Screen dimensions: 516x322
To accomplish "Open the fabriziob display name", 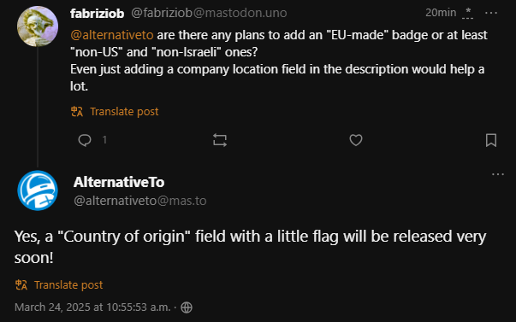I will [x=97, y=14].
